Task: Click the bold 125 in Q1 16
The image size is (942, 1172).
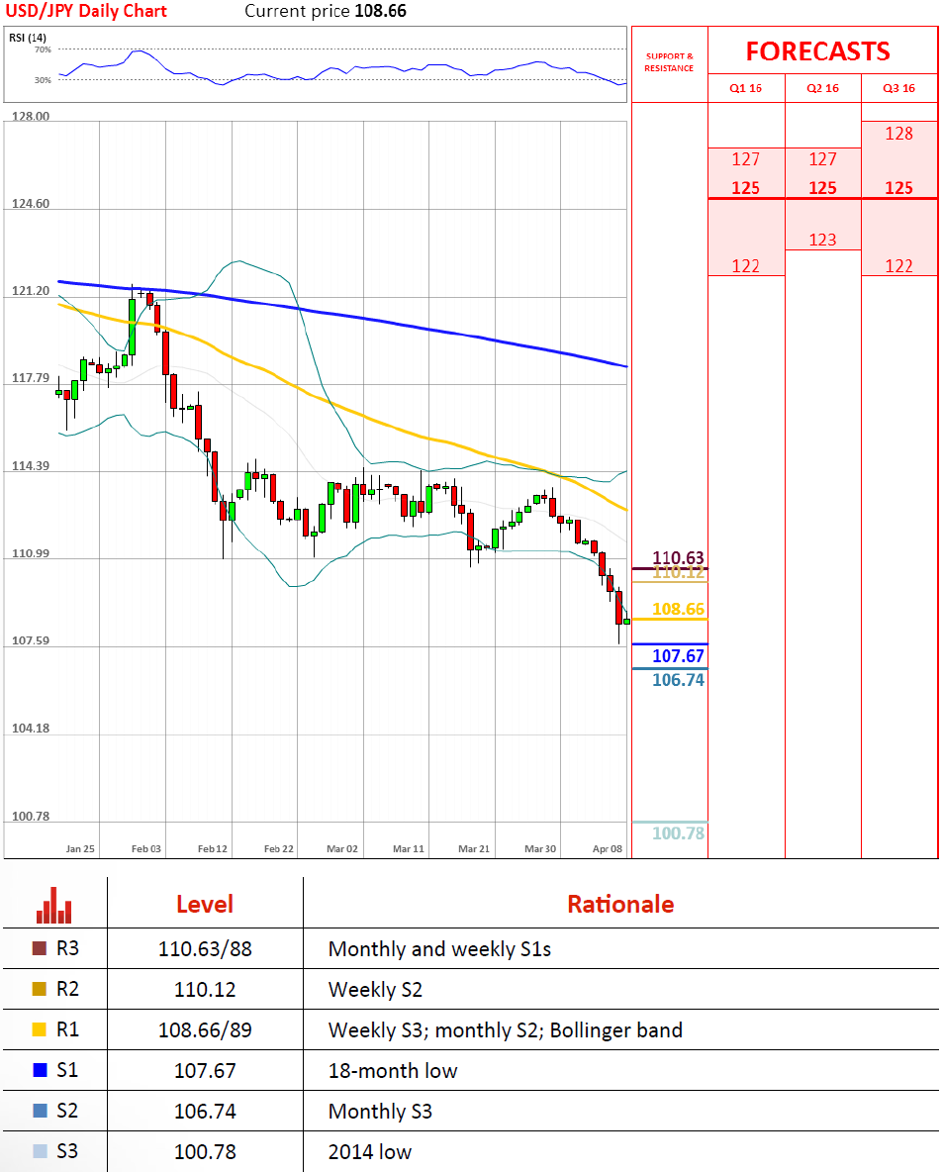Action: pos(745,188)
